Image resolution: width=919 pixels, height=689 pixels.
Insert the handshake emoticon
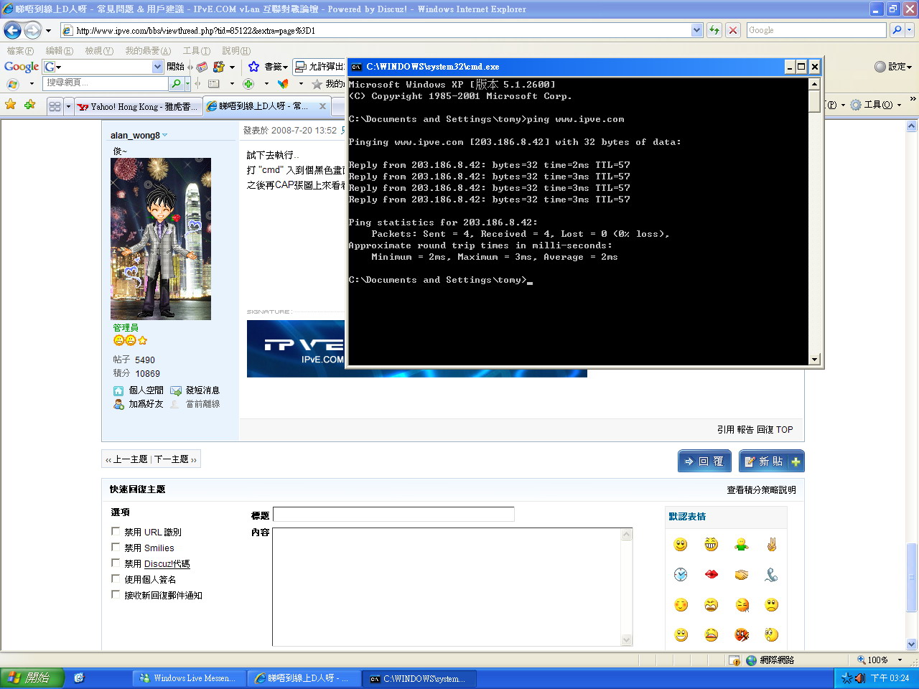[x=742, y=575]
